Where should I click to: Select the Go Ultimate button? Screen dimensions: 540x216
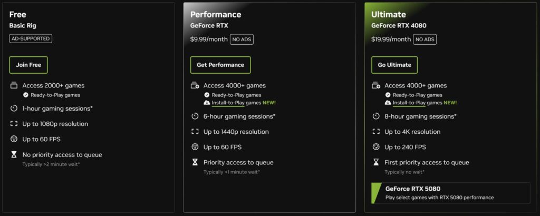point(394,65)
